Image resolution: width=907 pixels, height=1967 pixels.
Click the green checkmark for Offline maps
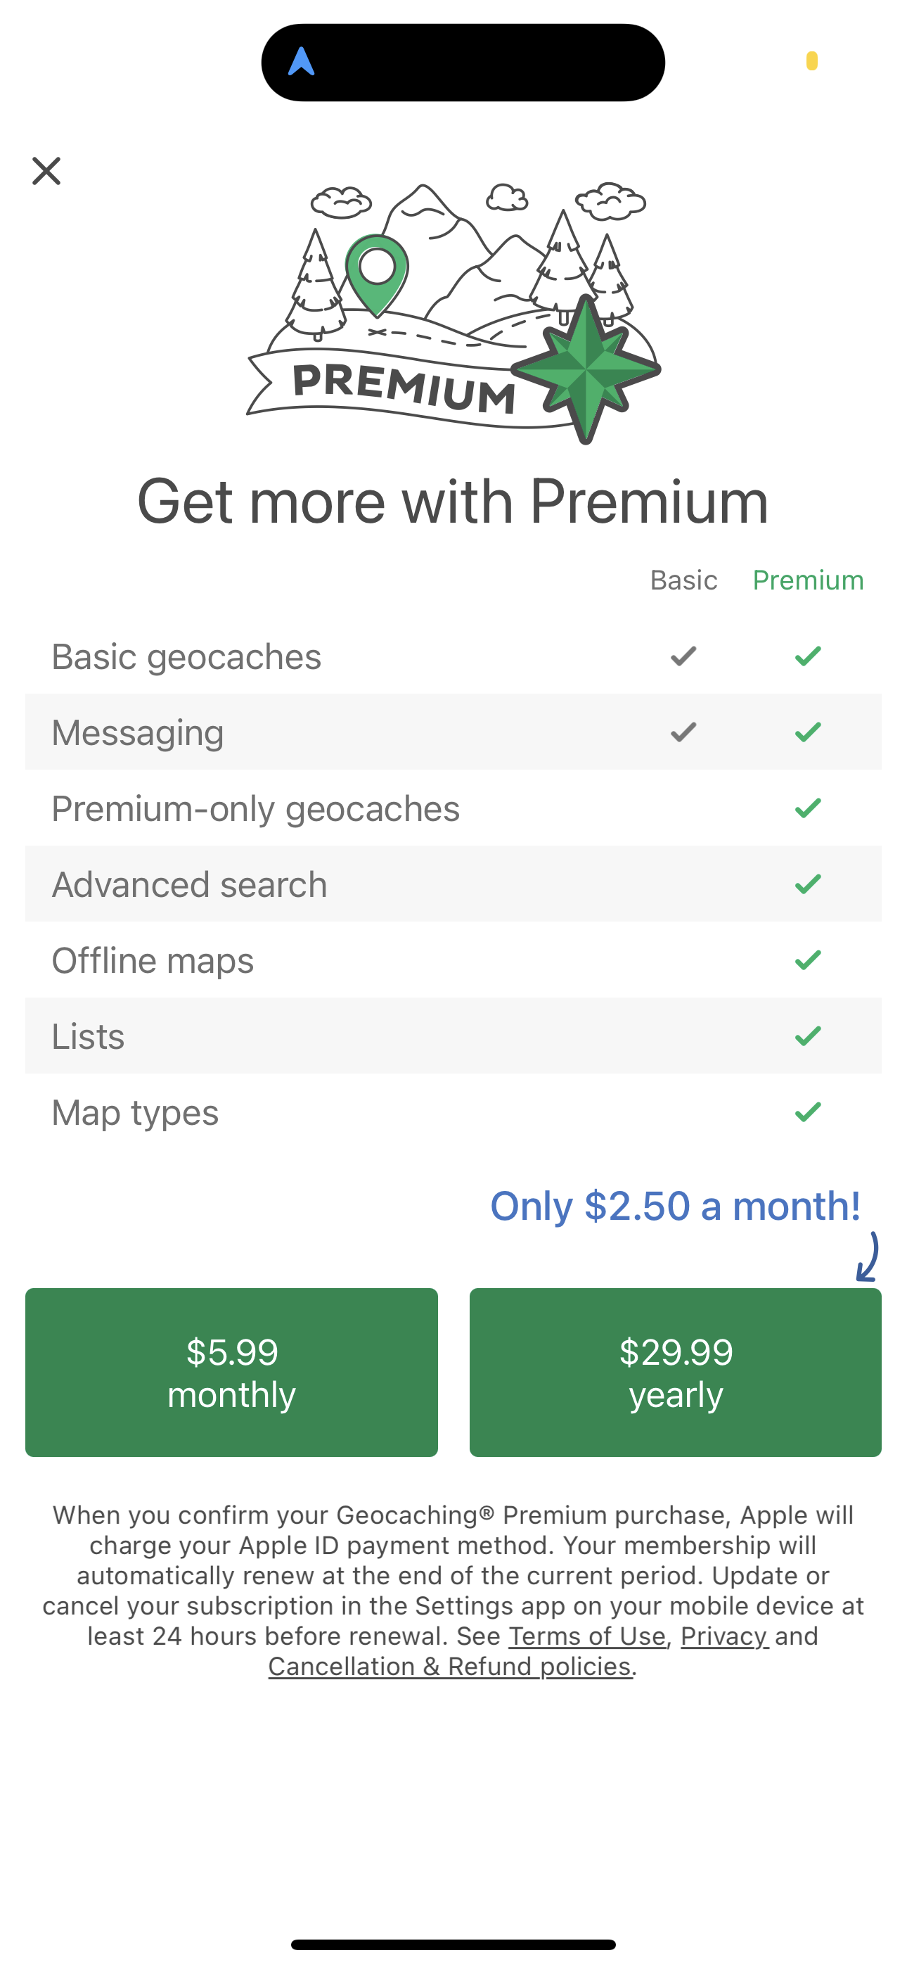coord(807,960)
